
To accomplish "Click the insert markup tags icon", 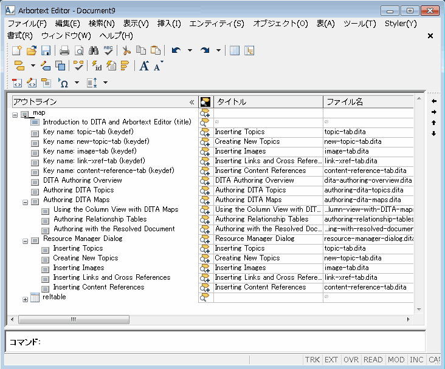I will click(19, 66).
